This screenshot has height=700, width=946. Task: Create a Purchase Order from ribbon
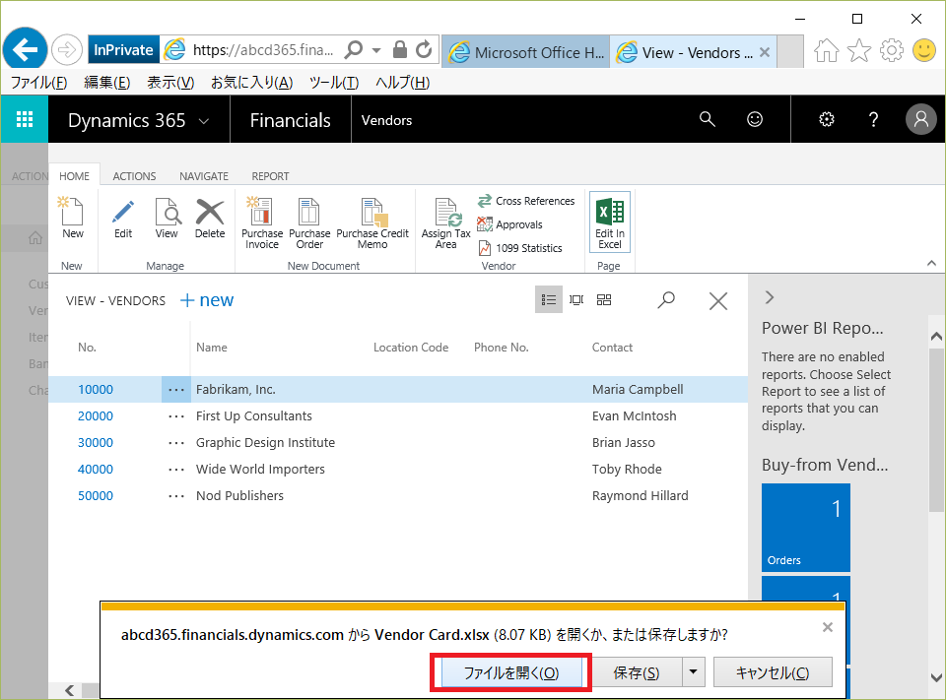tap(309, 223)
